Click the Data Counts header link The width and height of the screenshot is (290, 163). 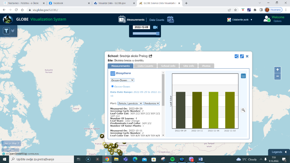pyautogui.click(x=157, y=20)
